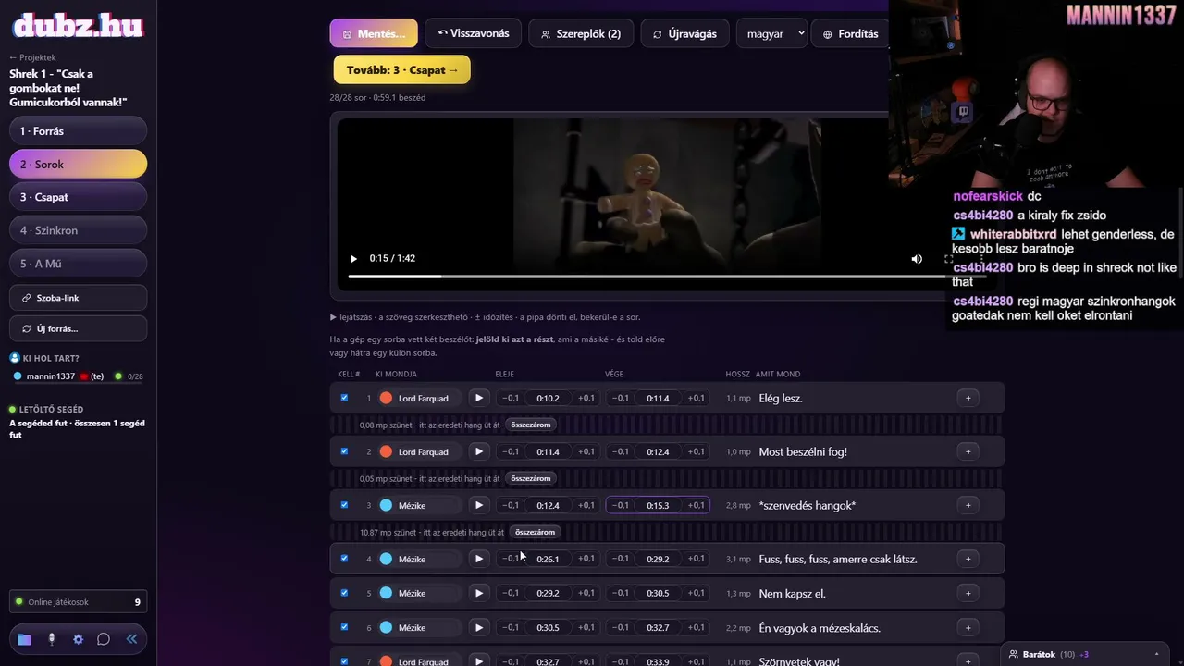1184x666 pixels.
Task: Click the Lord Farquad speaker avatar on line 1
Action: (386, 398)
